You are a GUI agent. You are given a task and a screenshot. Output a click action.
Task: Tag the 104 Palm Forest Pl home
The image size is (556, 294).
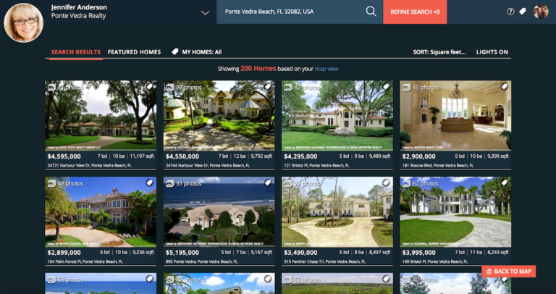[150, 182]
